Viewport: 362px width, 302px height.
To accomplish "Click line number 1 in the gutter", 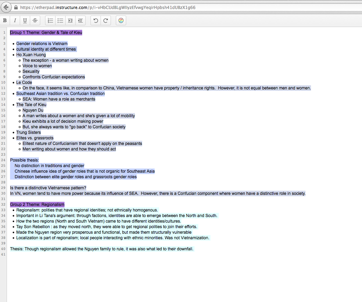I will click(4, 33).
